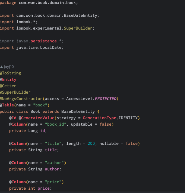Click the length value 200
This screenshot has height=193, width=185.
pyautogui.click(x=91, y=144)
